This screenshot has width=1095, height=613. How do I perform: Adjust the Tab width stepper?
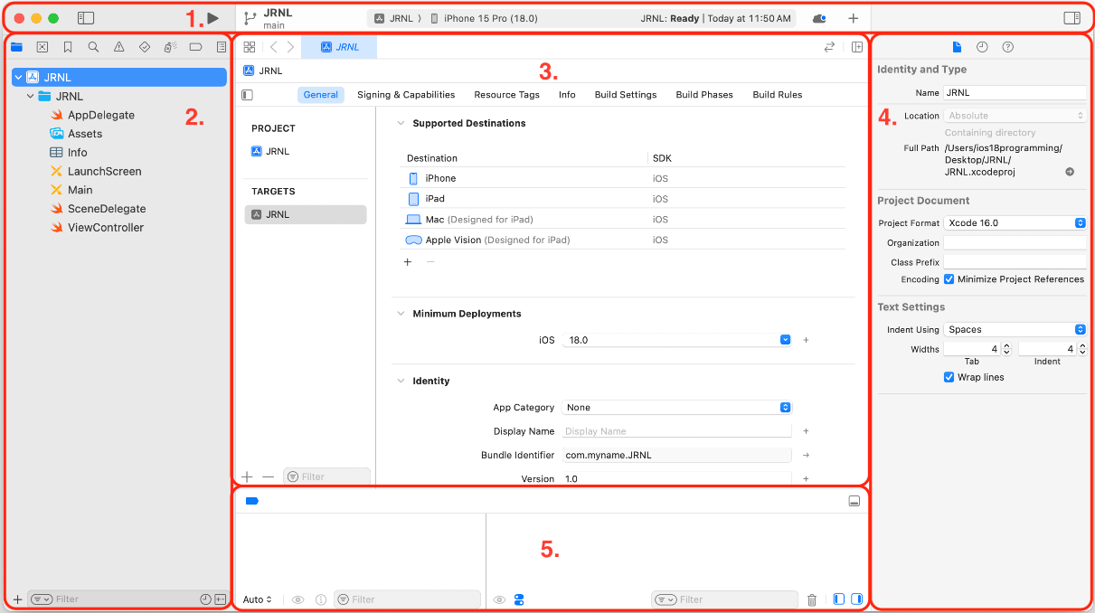pyautogui.click(x=1006, y=349)
